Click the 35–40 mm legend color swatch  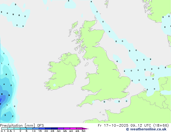[67, 128]
